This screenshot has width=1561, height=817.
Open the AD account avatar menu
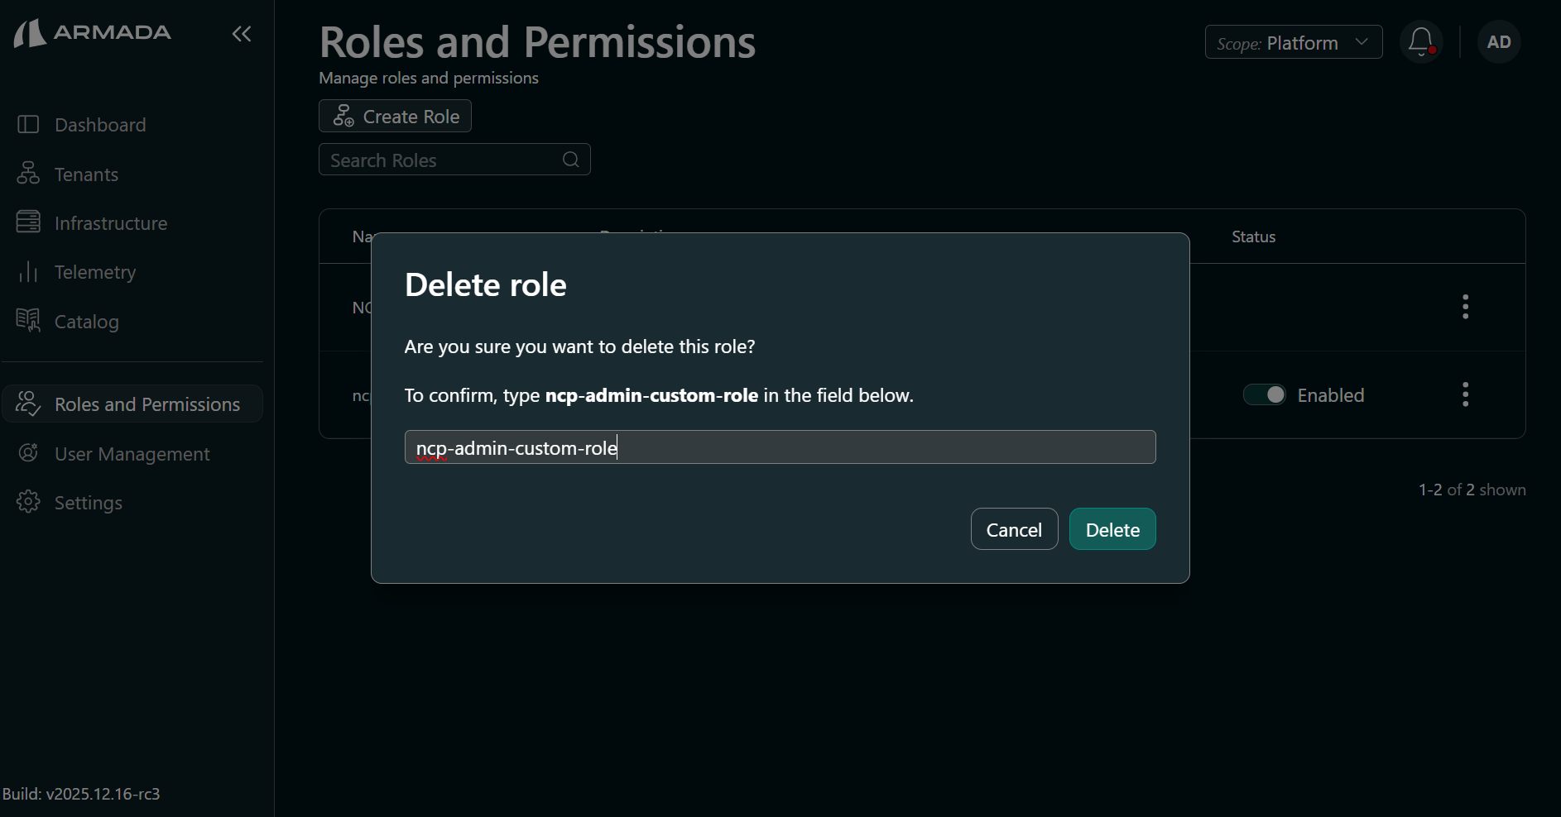[1498, 41]
